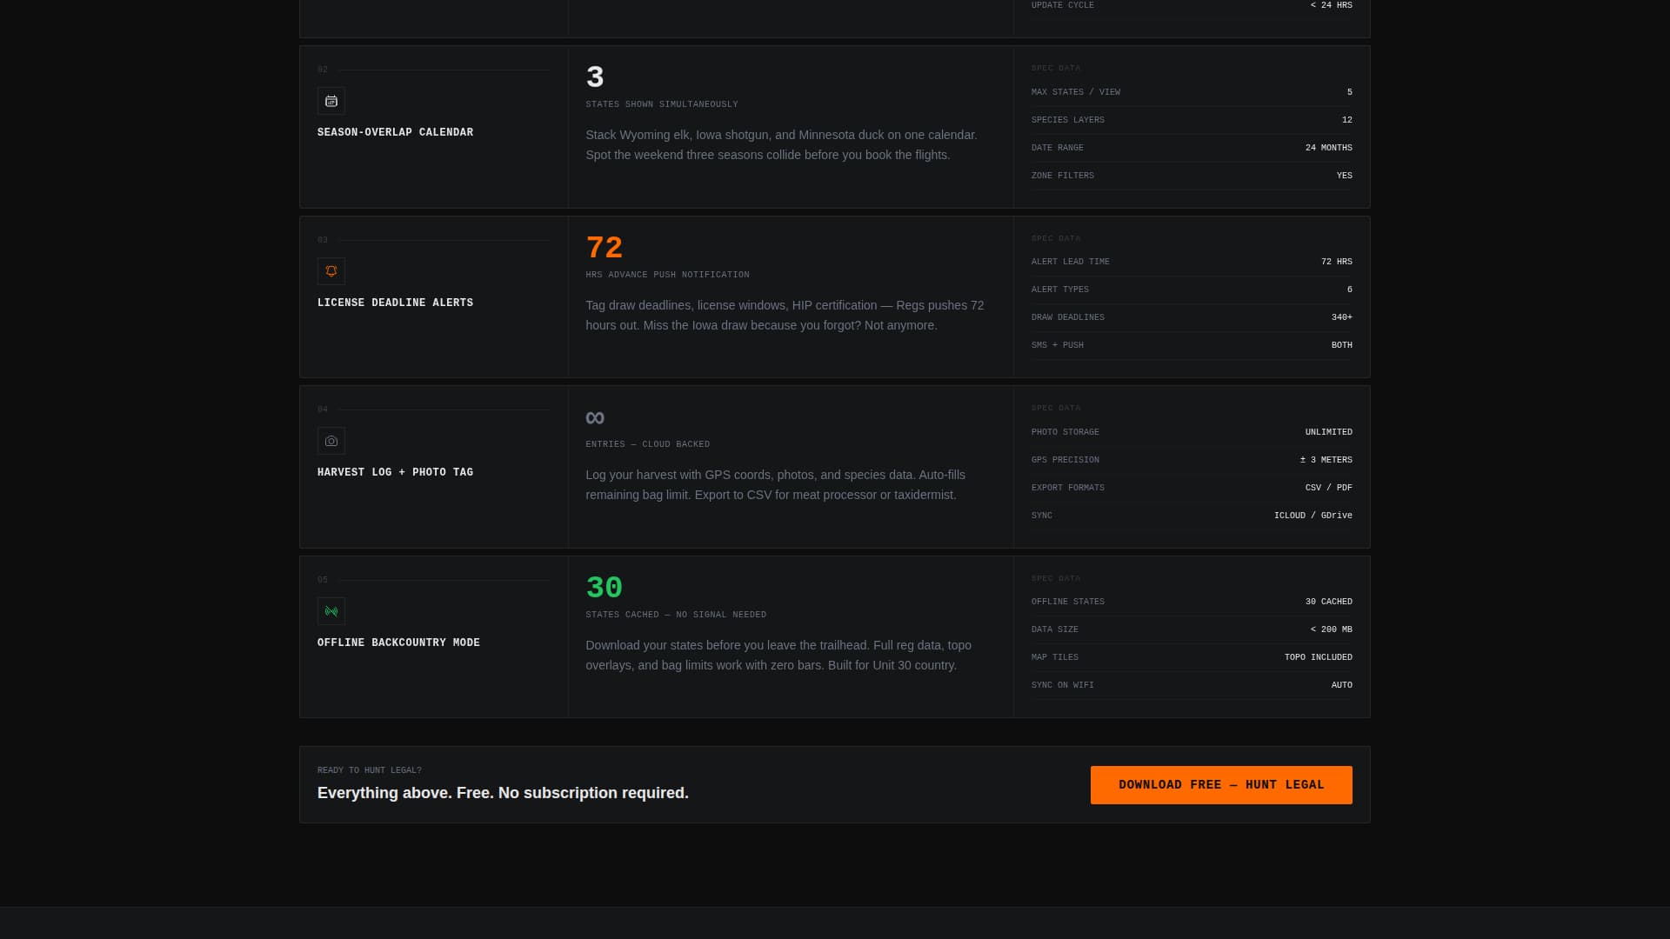Viewport: 1670px width, 939px height.
Task: Click the green 30 states cached numeral
Action: pos(605,588)
